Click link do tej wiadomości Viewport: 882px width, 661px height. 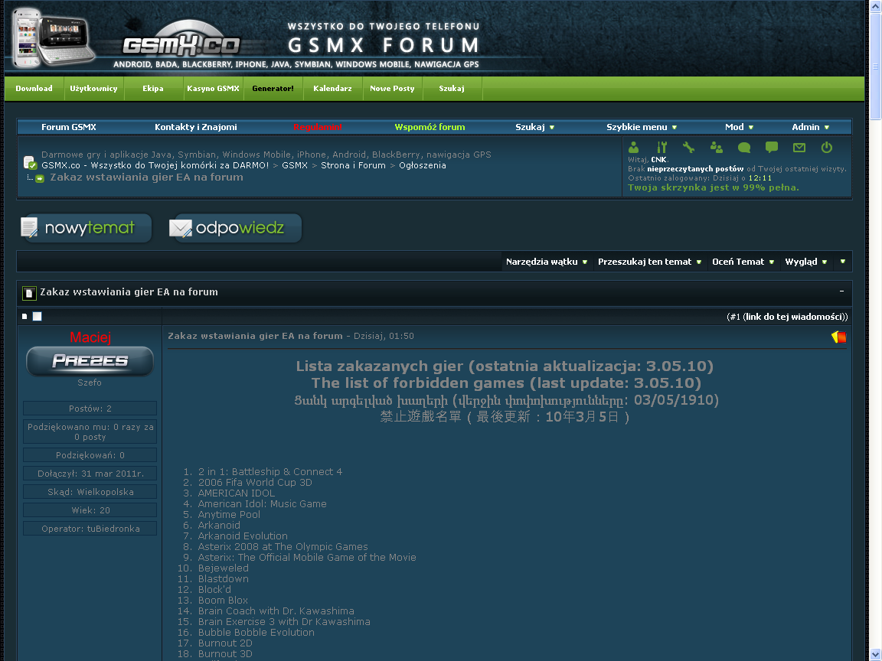(x=795, y=317)
